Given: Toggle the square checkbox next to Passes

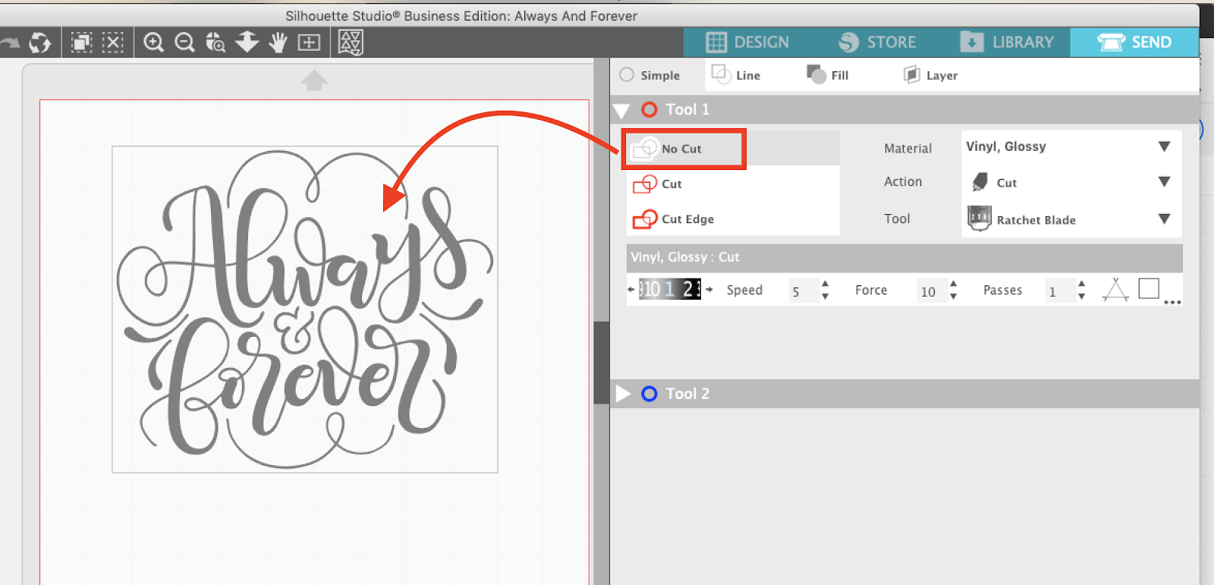Looking at the screenshot, I should pos(1149,288).
